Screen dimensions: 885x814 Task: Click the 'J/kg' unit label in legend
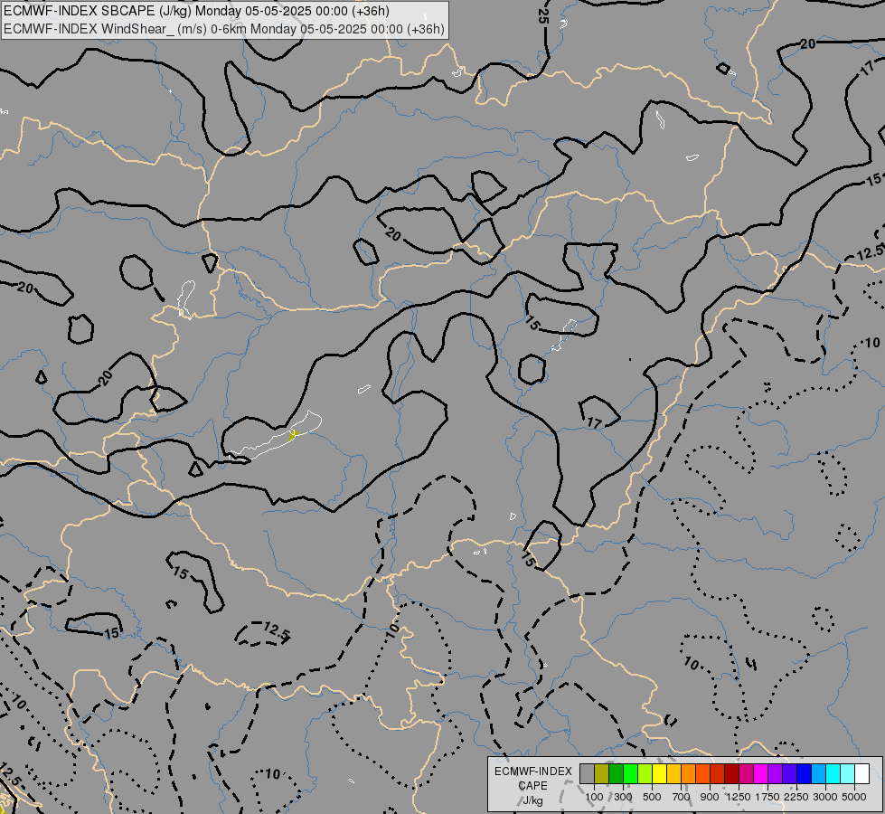coord(532,801)
